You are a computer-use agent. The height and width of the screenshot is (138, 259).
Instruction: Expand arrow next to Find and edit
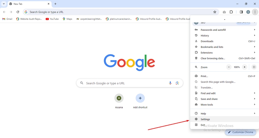tap(254, 93)
